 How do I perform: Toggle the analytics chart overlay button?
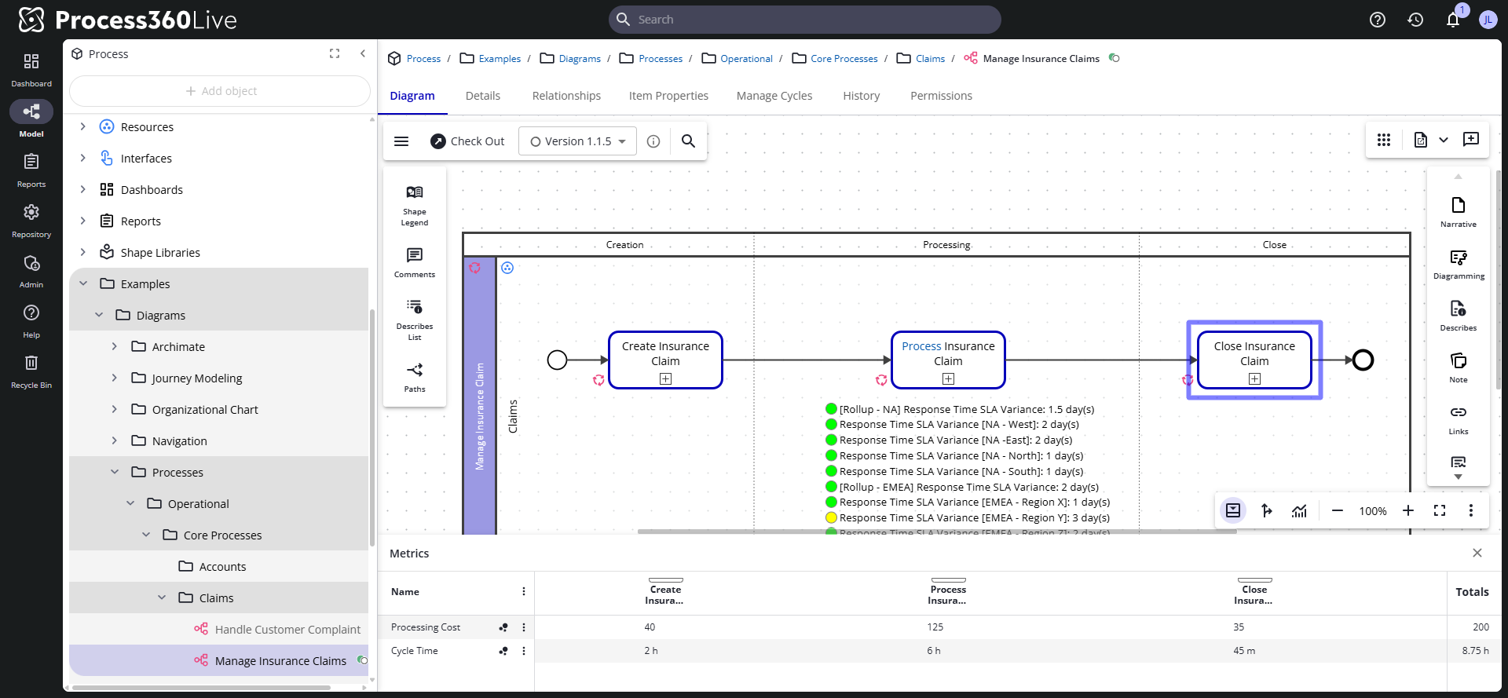click(x=1300, y=510)
